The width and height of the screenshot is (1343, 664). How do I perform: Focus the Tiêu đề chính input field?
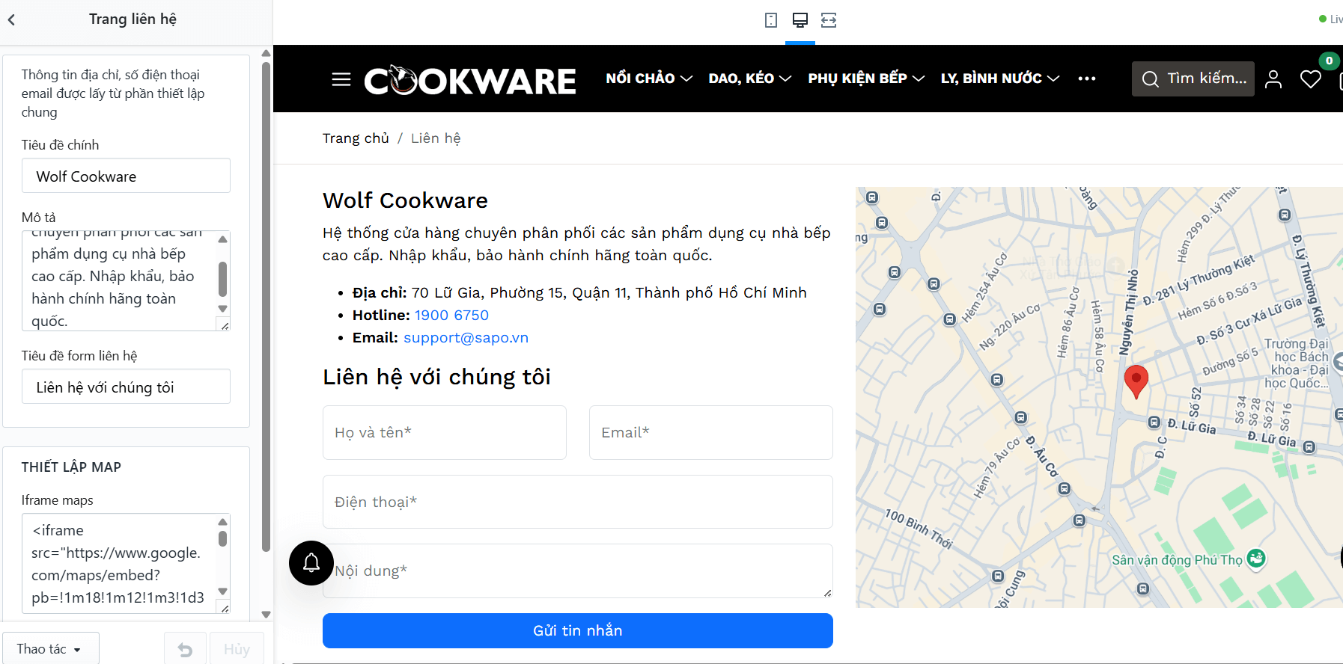pyautogui.click(x=126, y=176)
